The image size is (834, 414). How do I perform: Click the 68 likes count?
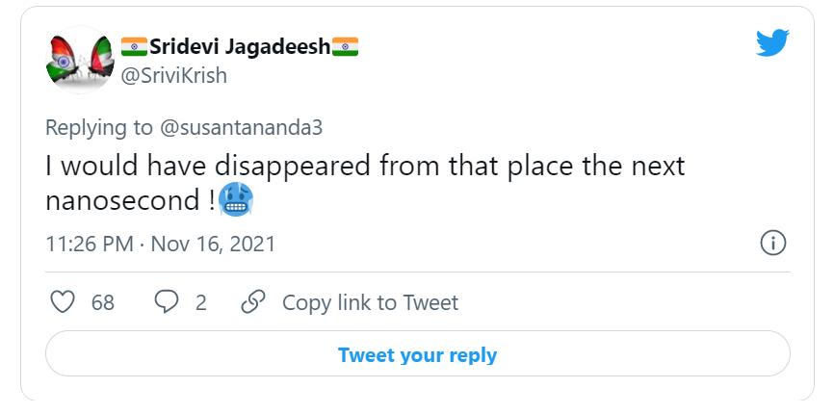click(102, 302)
